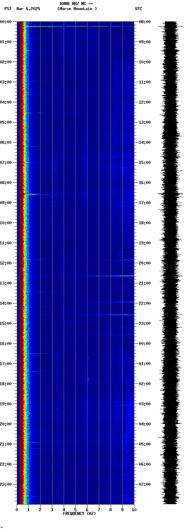Viewport: 185px width, 531px height.
Task: Click the 10 Hz frequency tick label
Action: [134, 510]
